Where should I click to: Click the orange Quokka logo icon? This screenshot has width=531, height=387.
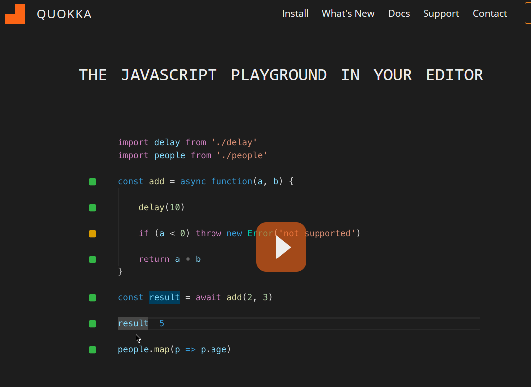click(x=15, y=13)
